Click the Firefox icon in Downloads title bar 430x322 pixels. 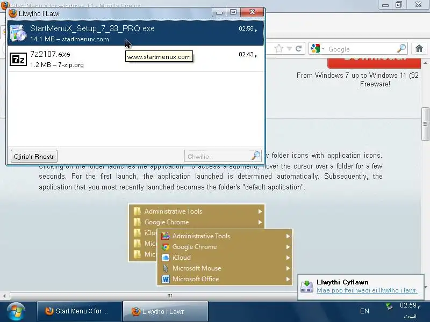click(x=12, y=13)
